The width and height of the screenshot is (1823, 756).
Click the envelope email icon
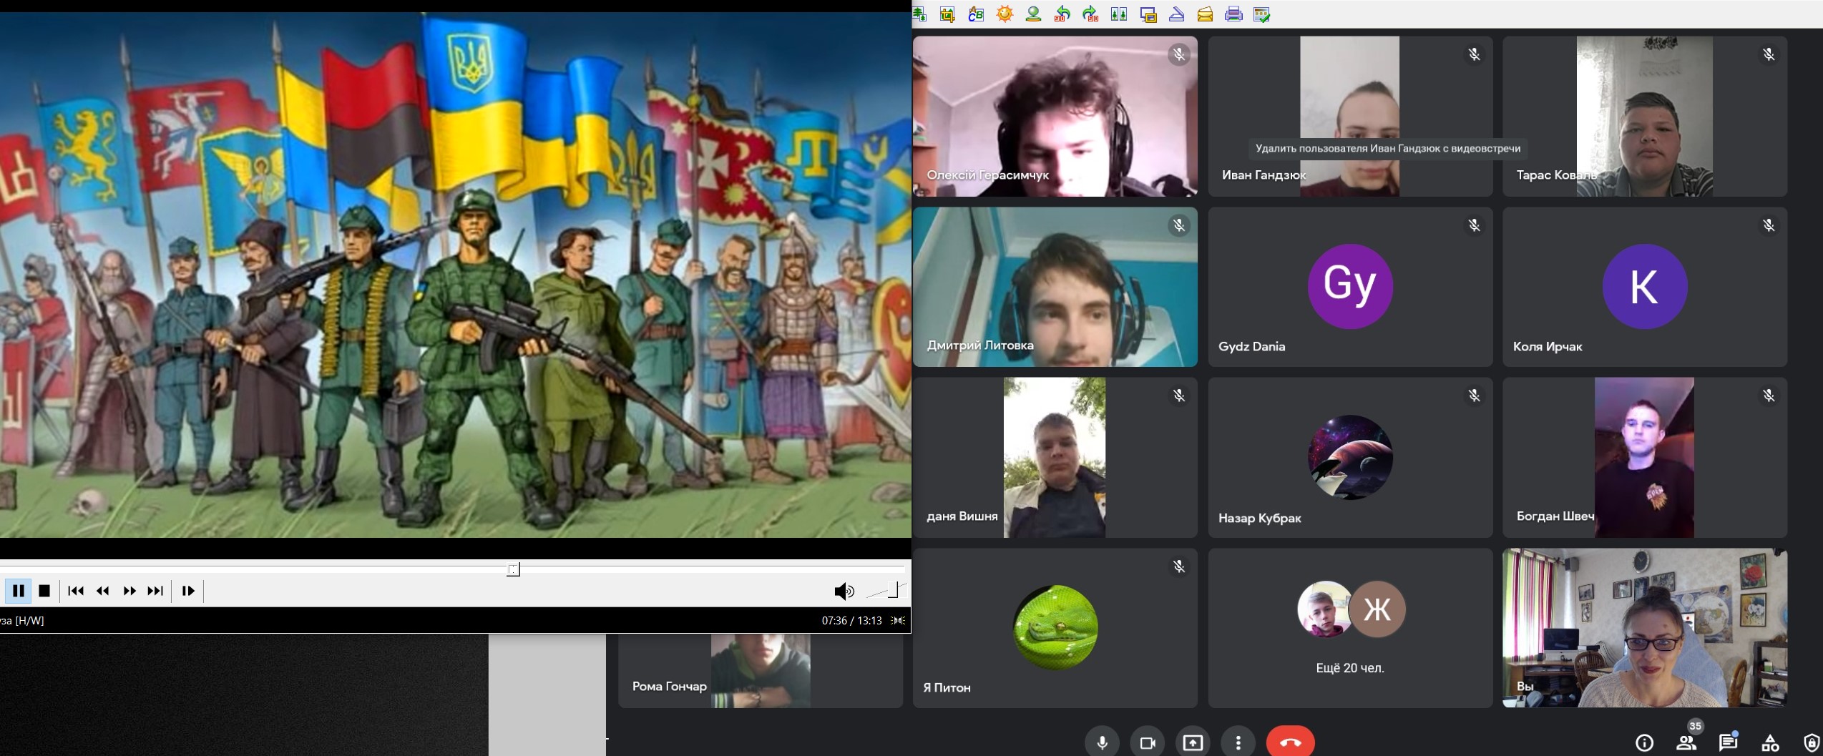coord(1205,14)
